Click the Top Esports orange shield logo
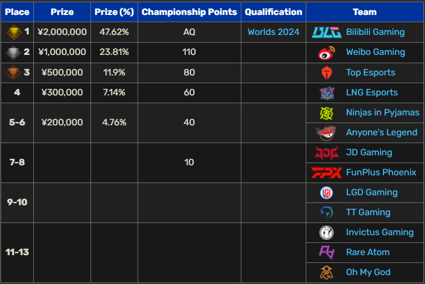This screenshot has height=284, width=425. (x=327, y=73)
